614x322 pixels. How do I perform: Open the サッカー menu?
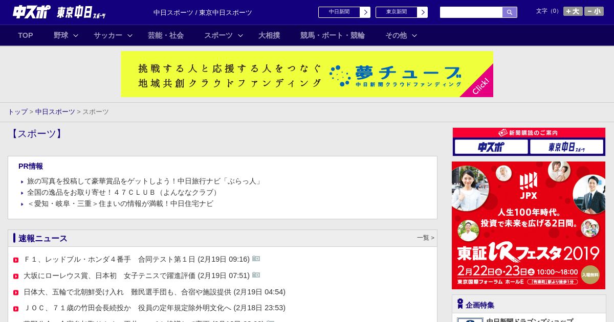[108, 35]
